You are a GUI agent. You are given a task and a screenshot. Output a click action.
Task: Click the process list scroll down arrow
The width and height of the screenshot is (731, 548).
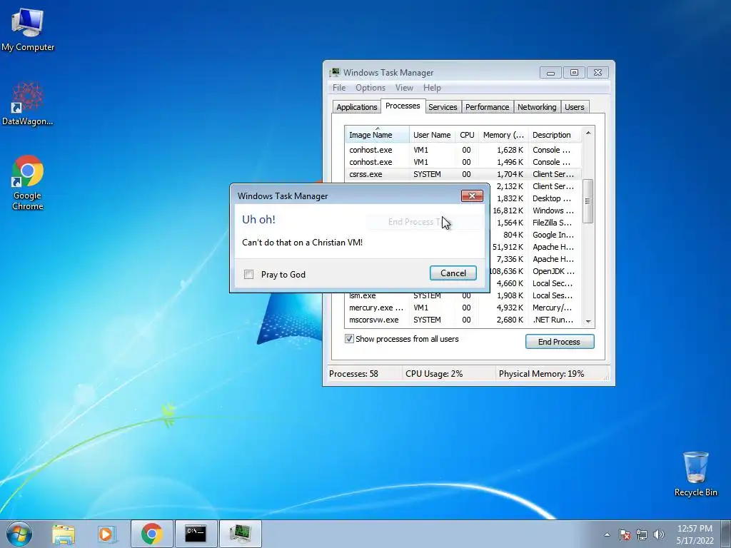(x=588, y=322)
